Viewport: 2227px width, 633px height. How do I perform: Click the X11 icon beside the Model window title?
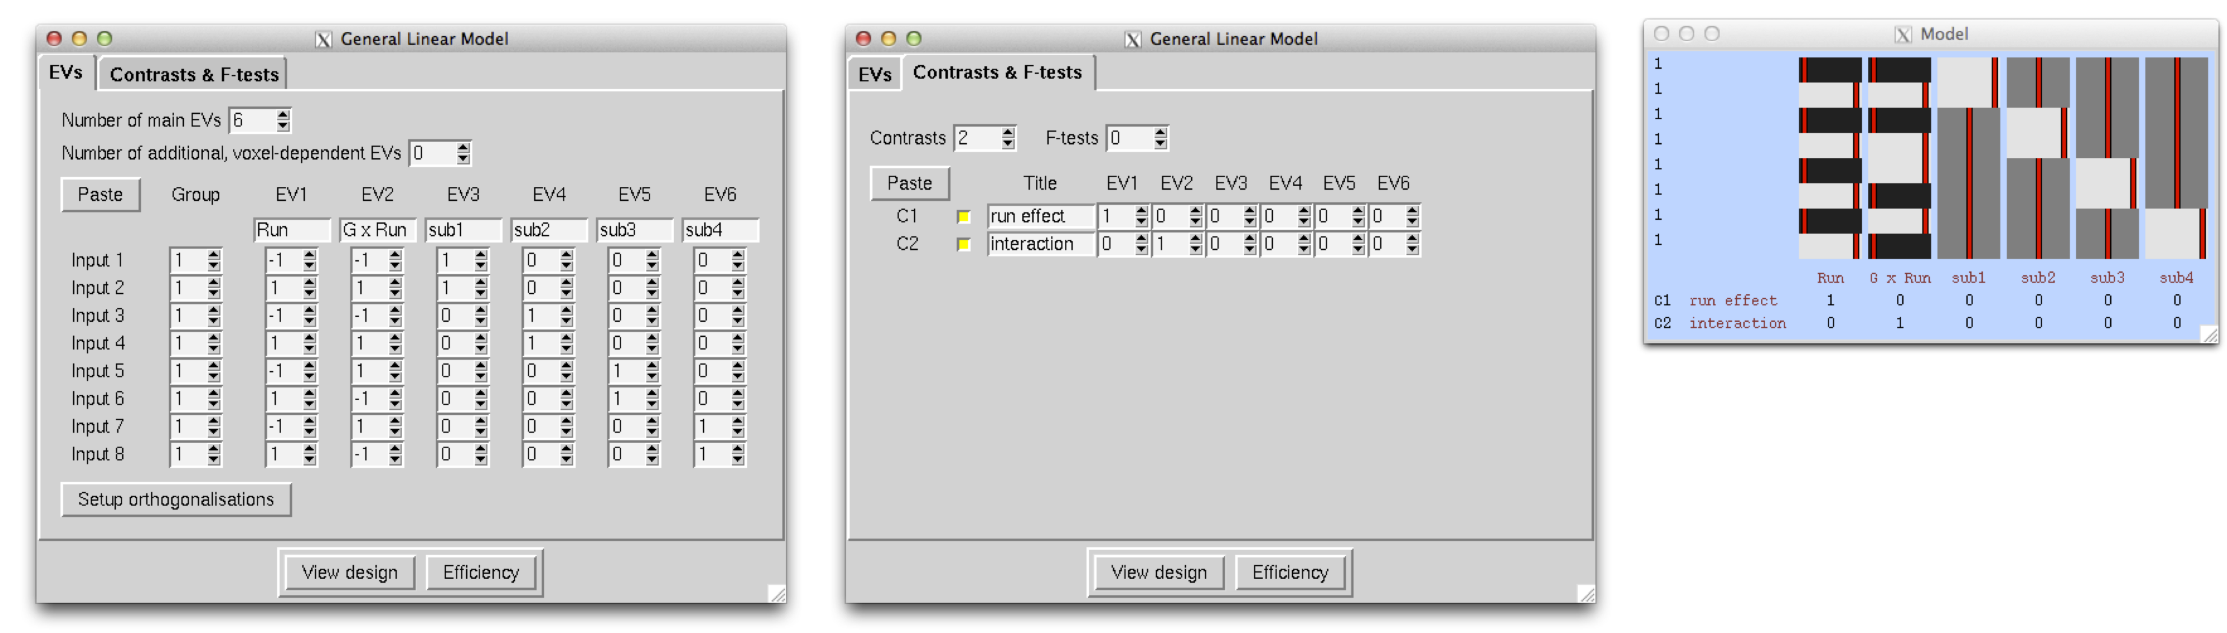click(x=1902, y=34)
